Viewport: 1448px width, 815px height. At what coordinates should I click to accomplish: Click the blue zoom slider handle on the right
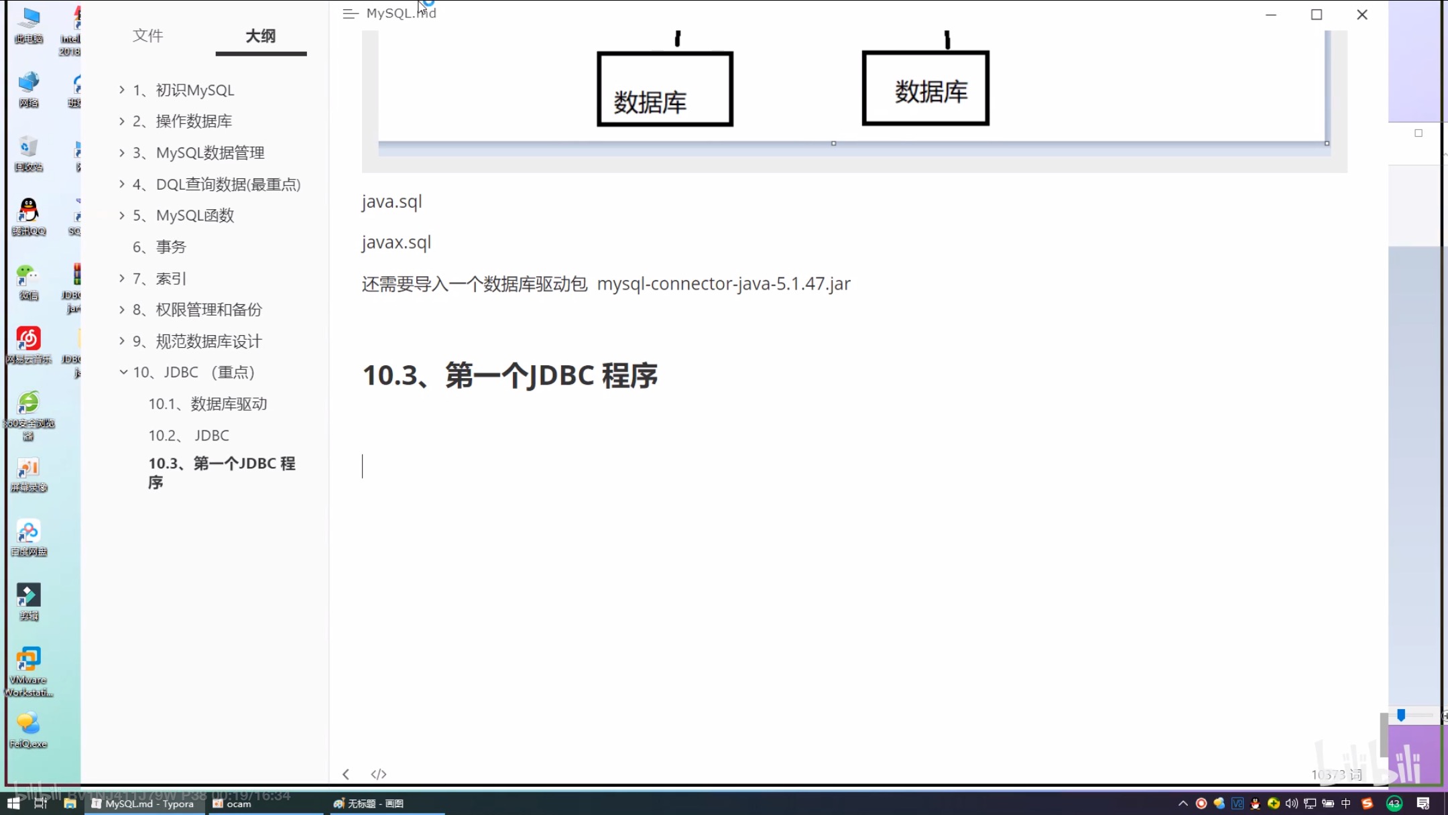coord(1401,715)
